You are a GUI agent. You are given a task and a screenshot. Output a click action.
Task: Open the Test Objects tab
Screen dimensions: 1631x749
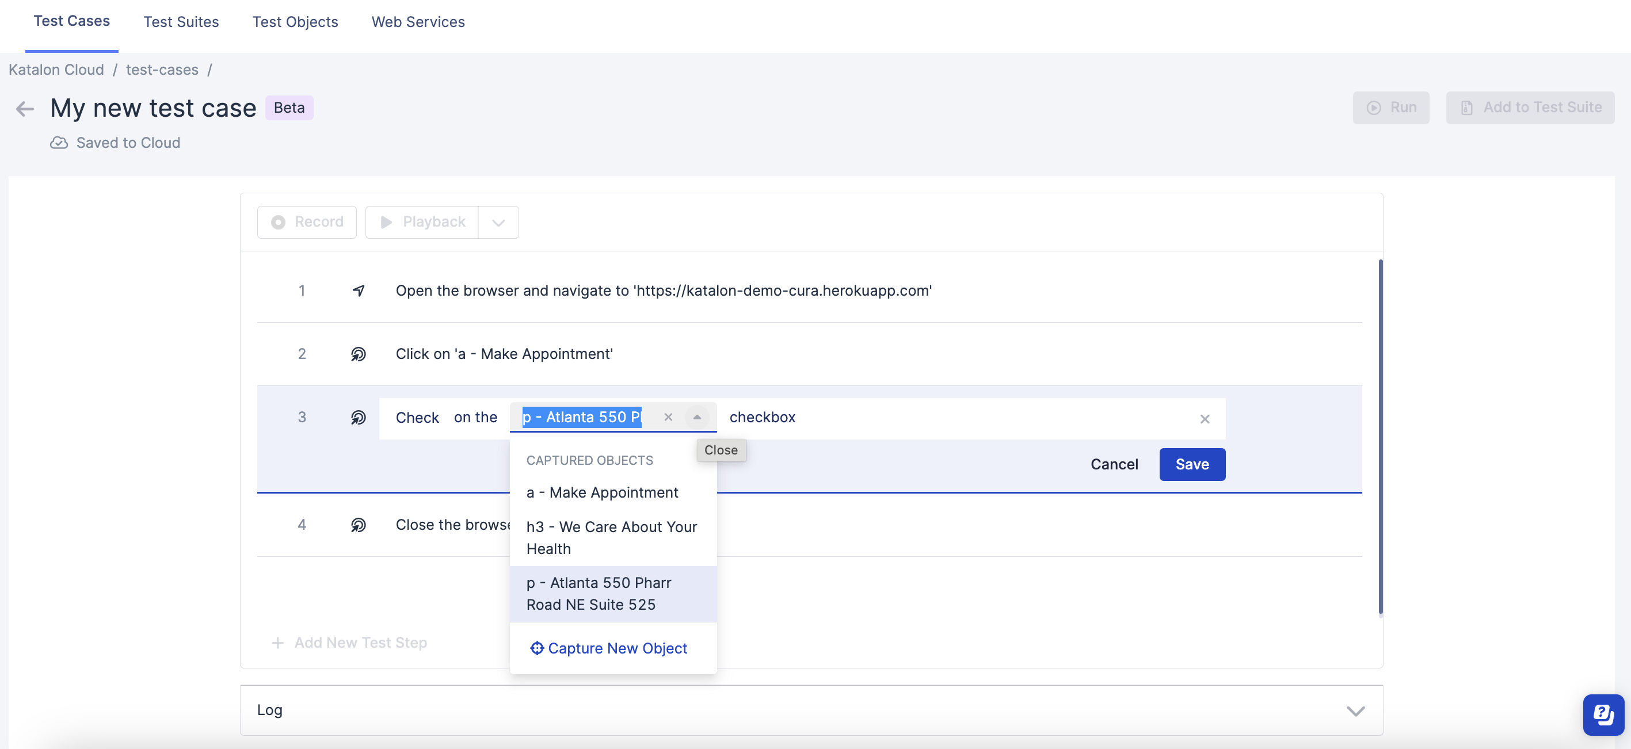[x=295, y=22]
